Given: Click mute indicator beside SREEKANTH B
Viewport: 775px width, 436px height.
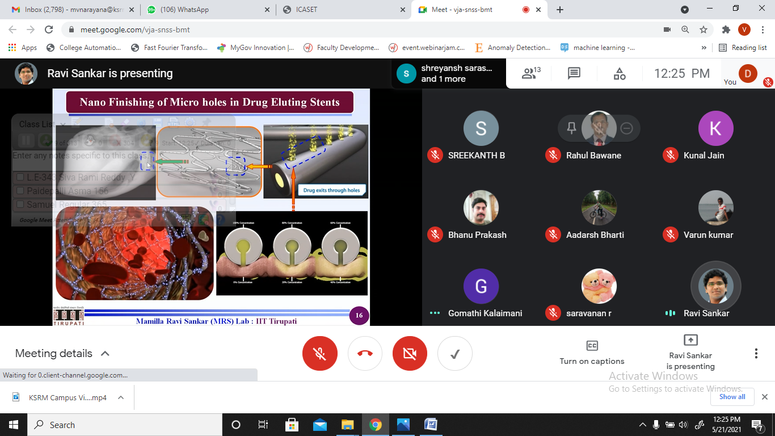Looking at the screenshot, I should coord(435,154).
